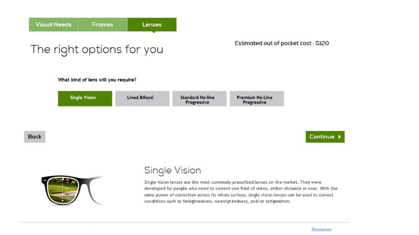Click the 'What kind of lens' question label
The image size is (419, 235).
point(97,80)
